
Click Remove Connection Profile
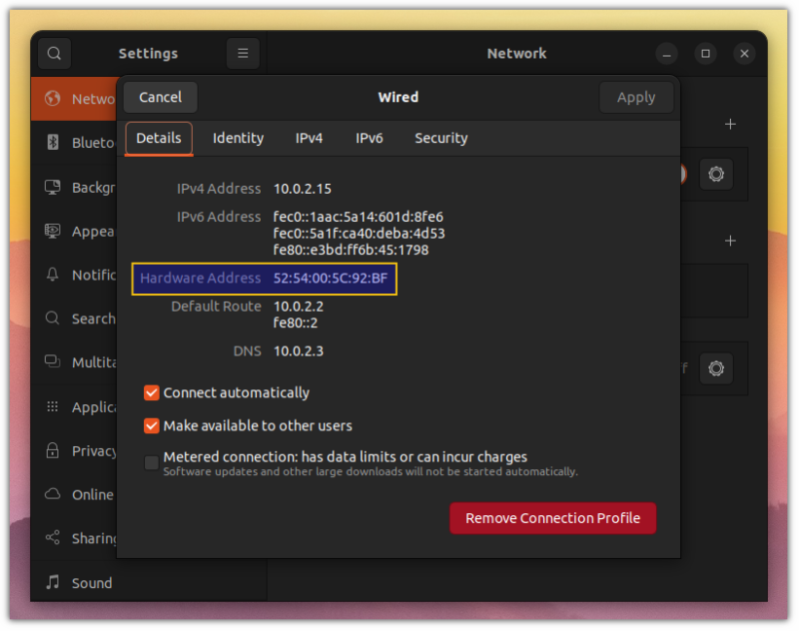click(552, 518)
